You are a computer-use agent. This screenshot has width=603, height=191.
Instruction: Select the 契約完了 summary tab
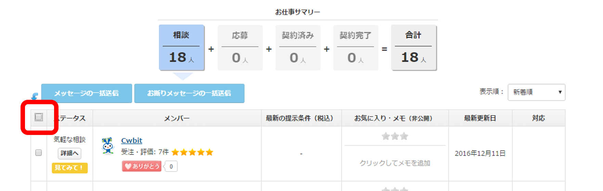point(356,48)
